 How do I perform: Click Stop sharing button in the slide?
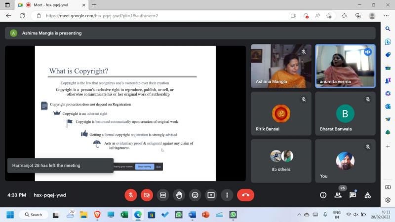pos(144,167)
